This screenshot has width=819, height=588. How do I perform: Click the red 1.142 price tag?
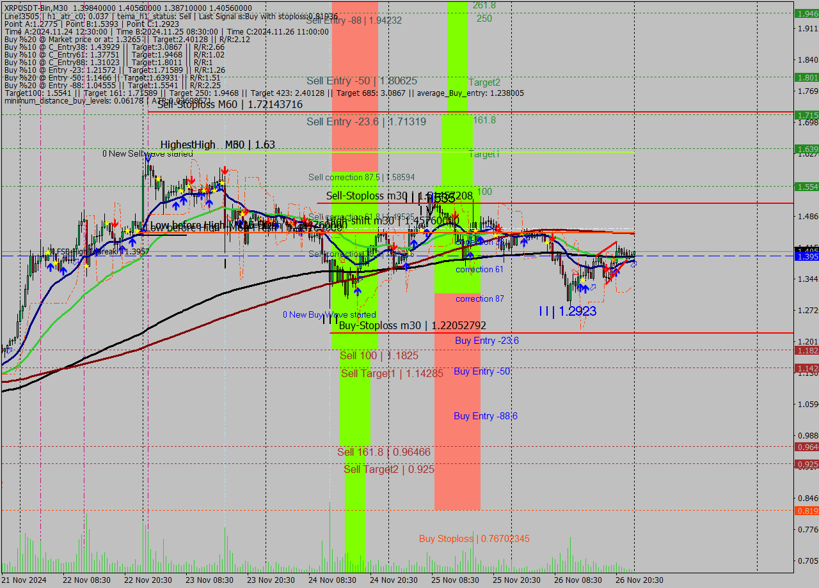pos(807,368)
